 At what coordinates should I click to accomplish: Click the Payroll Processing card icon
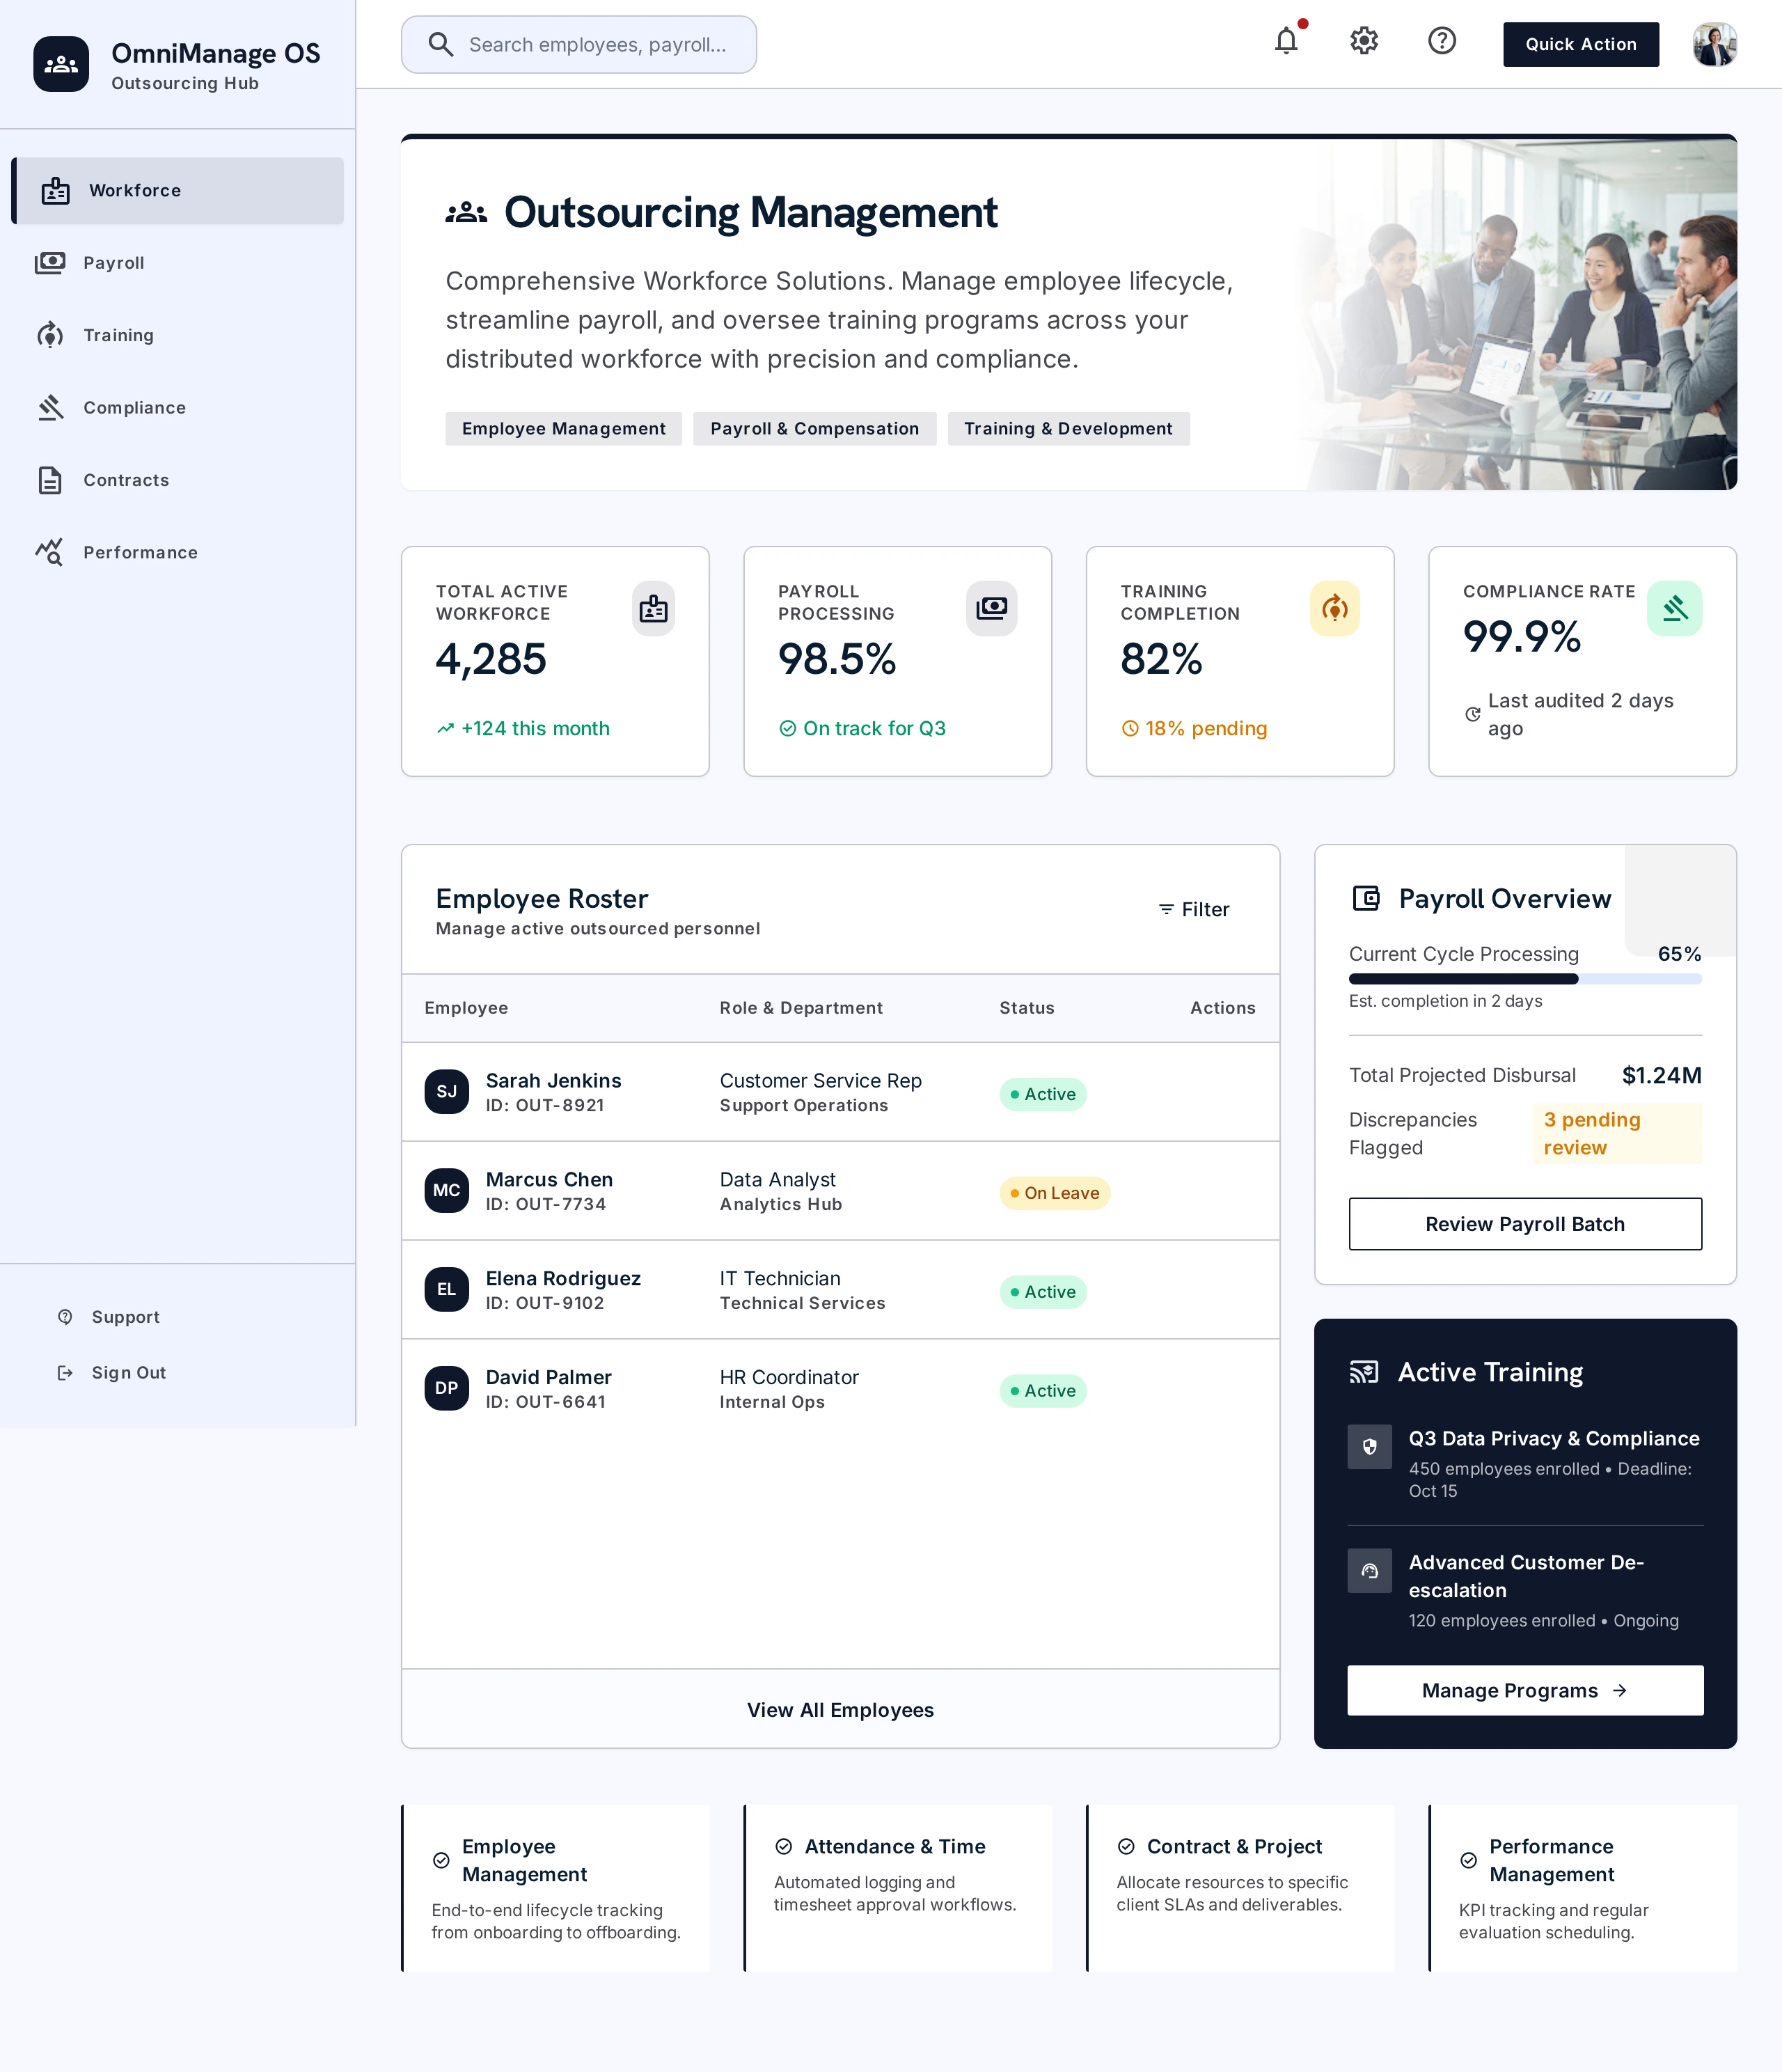(992, 608)
